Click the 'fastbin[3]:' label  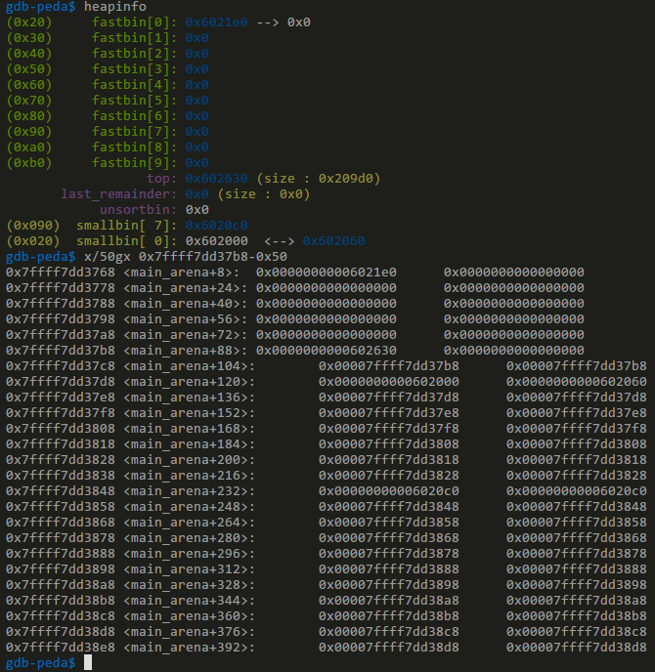click(134, 69)
